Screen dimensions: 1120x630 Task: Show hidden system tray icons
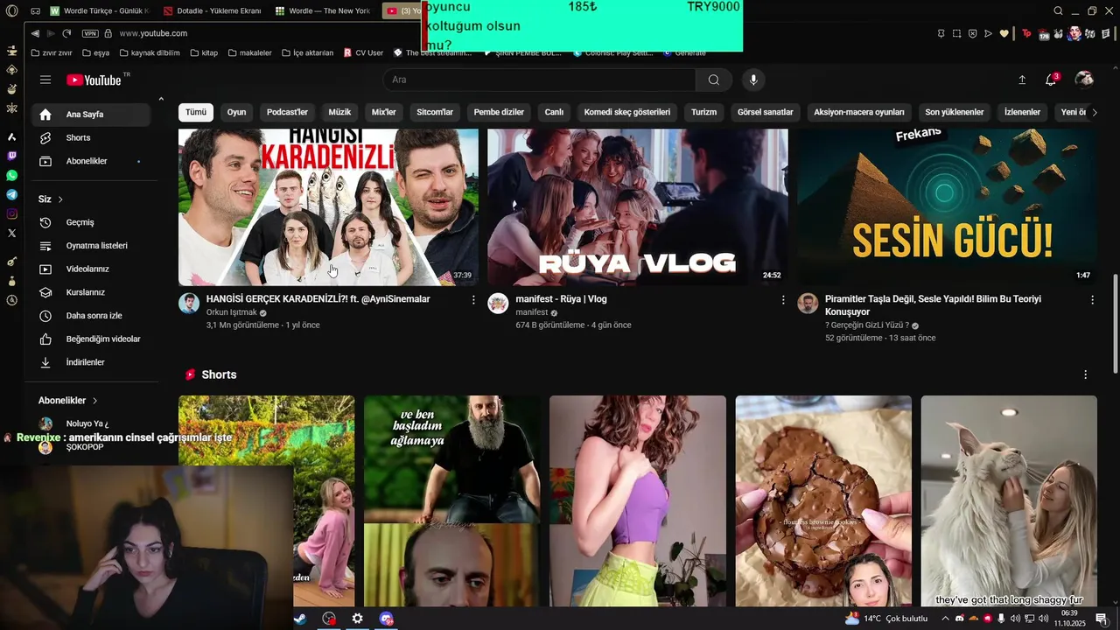[x=945, y=619]
